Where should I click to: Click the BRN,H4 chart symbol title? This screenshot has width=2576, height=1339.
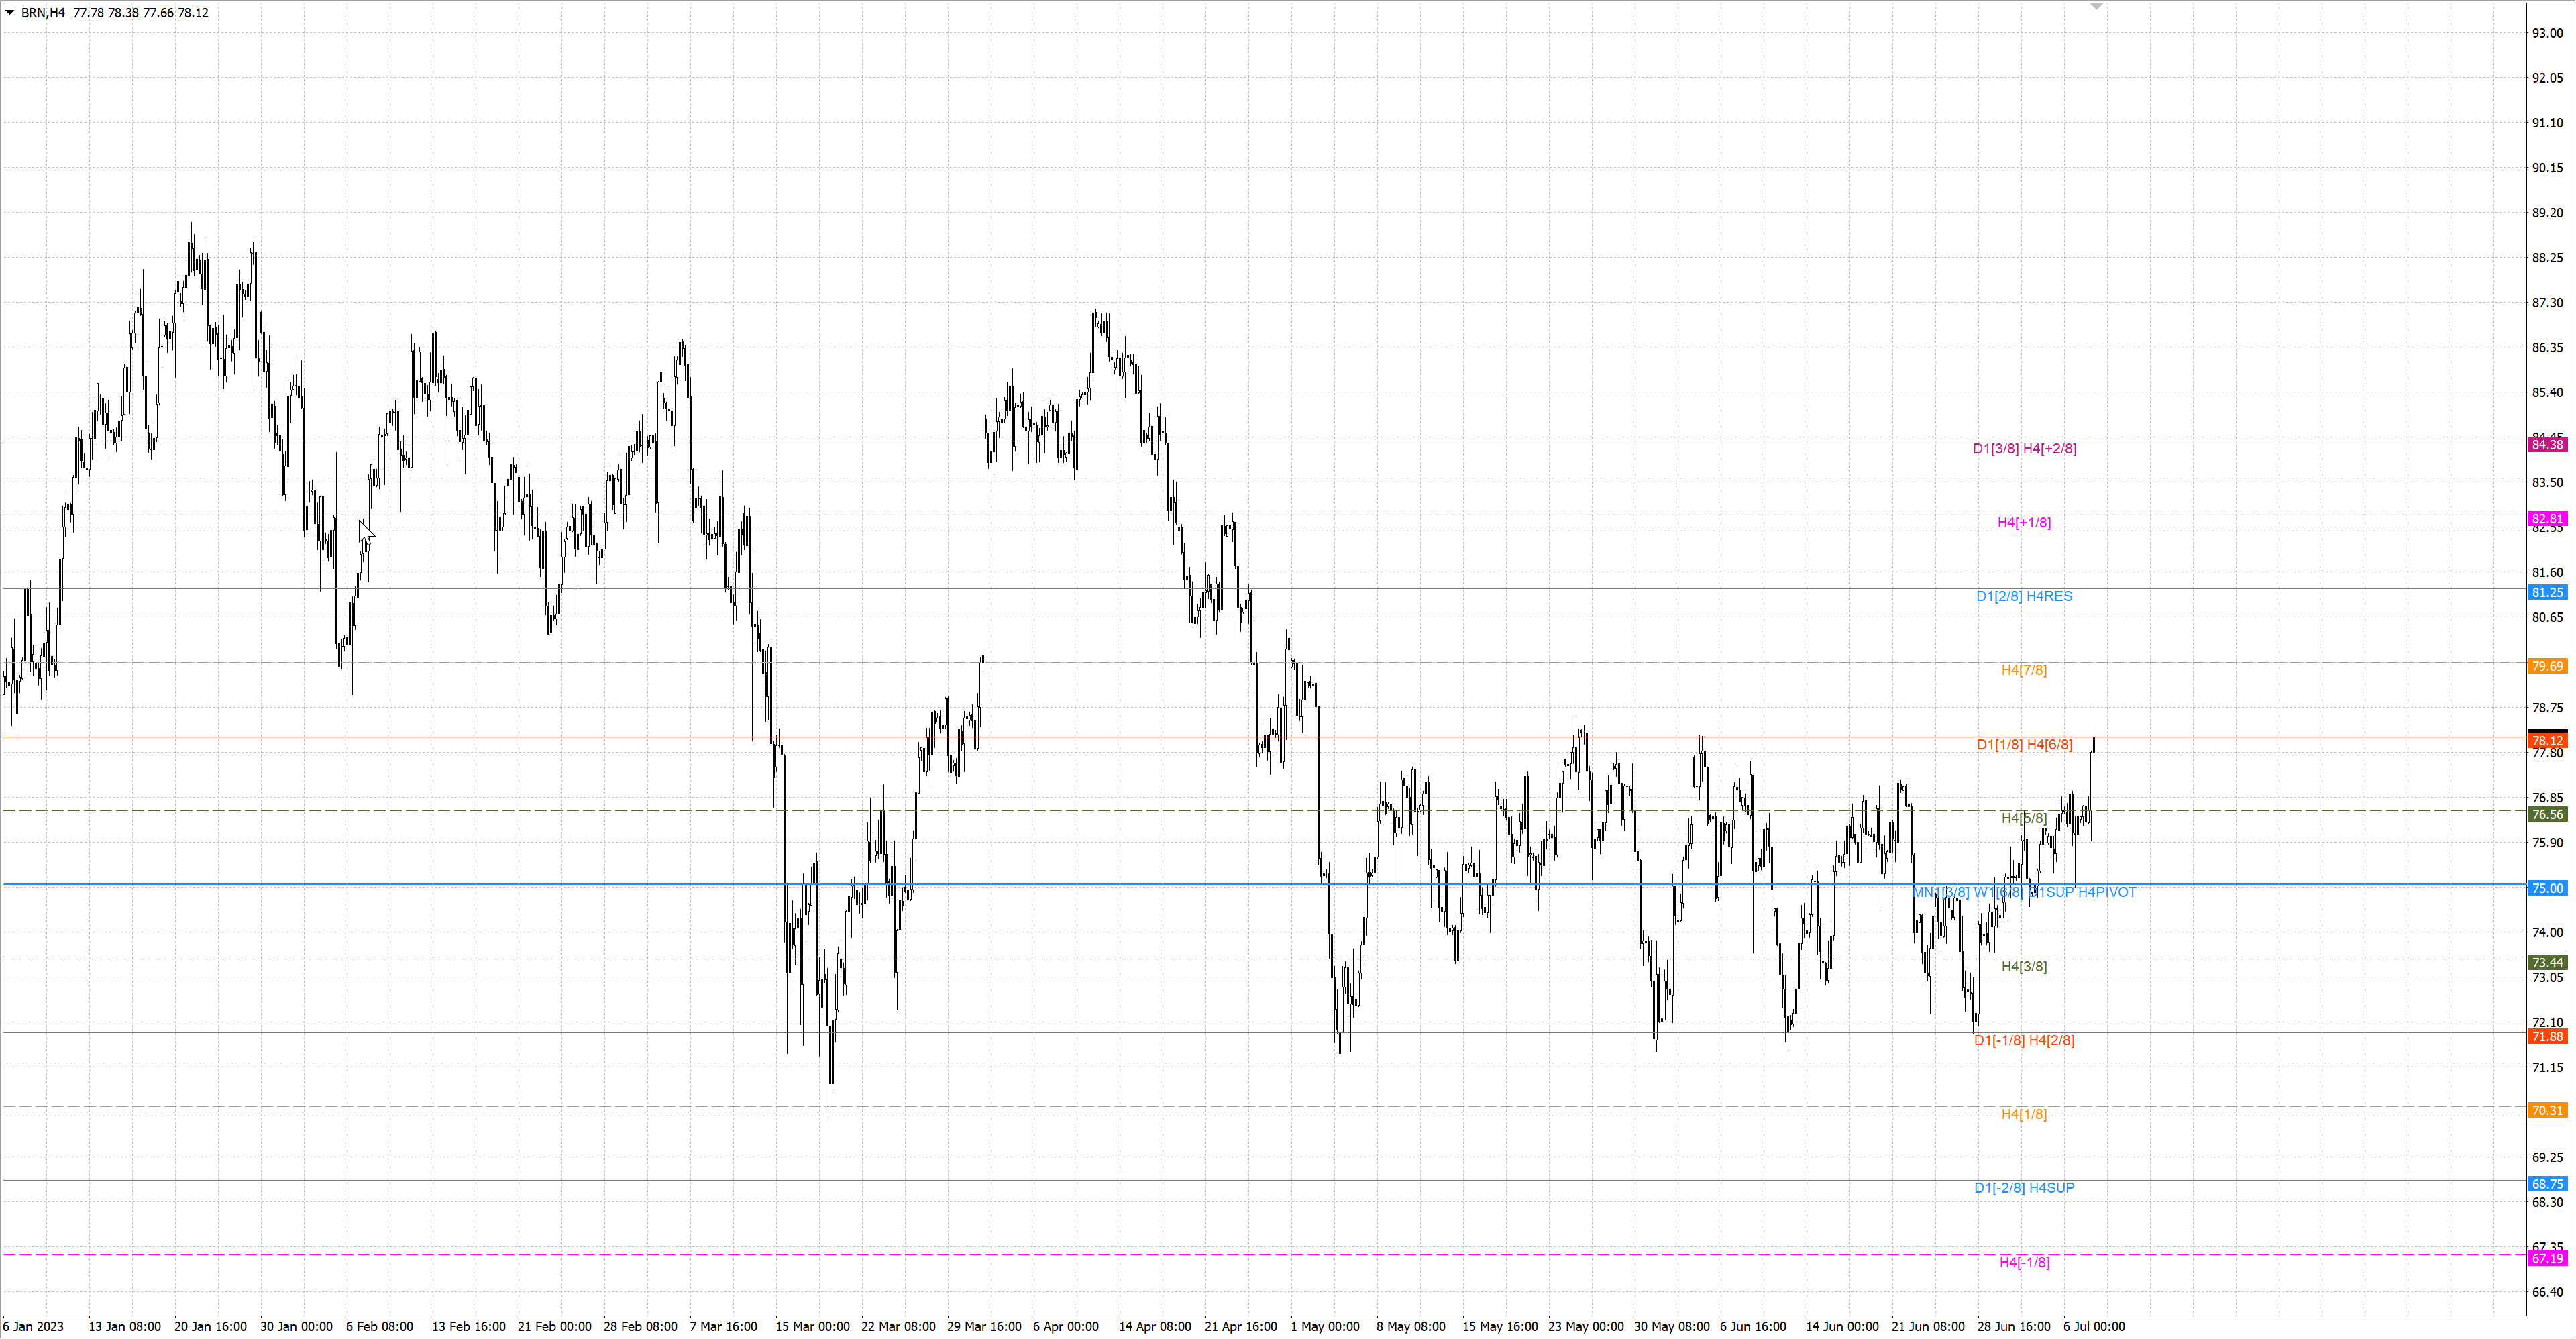(43, 13)
